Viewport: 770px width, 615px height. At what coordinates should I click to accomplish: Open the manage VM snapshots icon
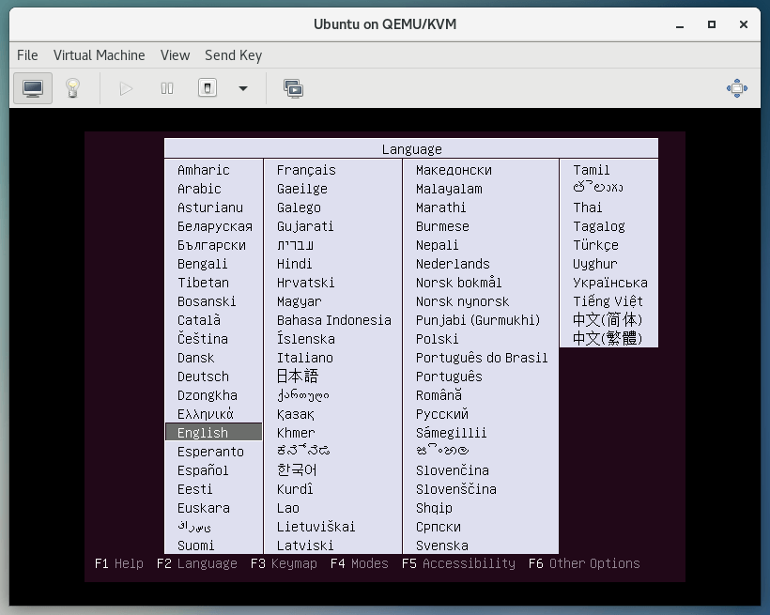(293, 87)
